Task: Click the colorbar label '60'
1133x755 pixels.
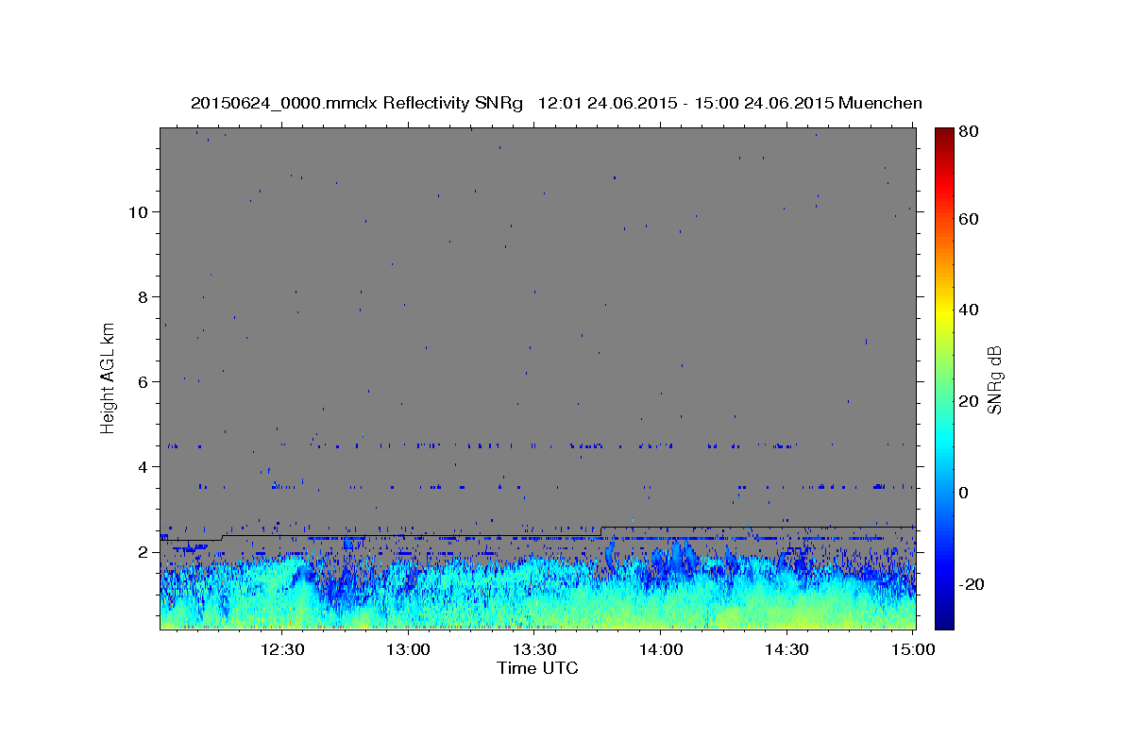Action: pyautogui.click(x=968, y=219)
